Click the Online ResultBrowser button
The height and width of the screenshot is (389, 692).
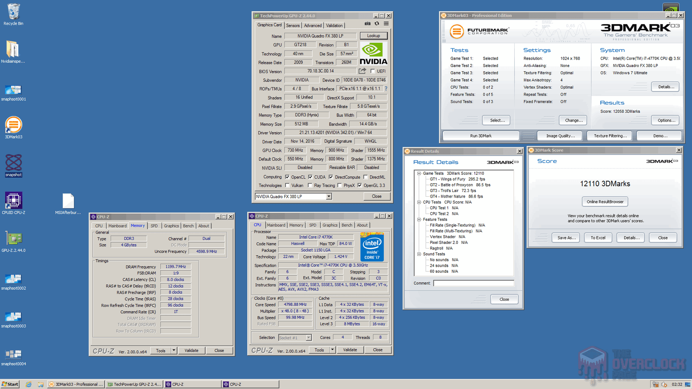(x=605, y=202)
